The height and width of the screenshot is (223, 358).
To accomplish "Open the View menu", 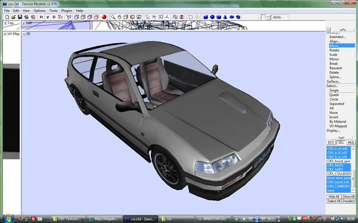I will (x=26, y=11).
